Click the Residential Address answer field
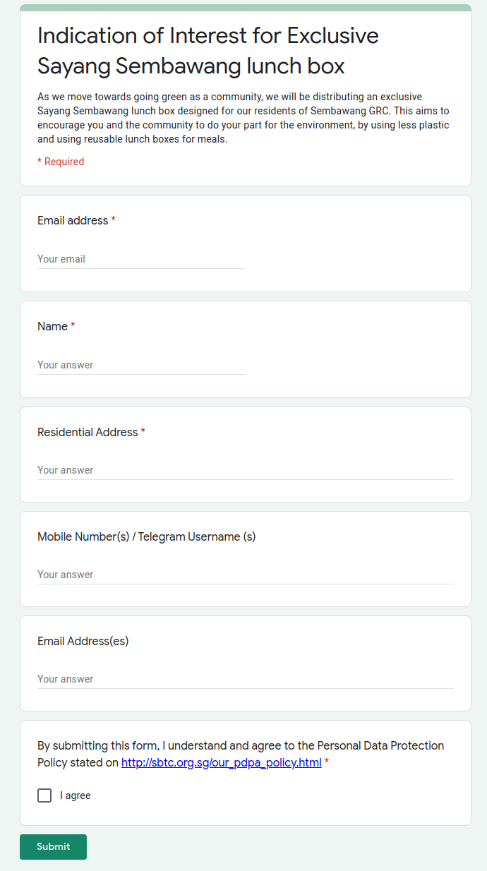Screen dimensions: 487x871 pyautogui.click(x=245, y=470)
